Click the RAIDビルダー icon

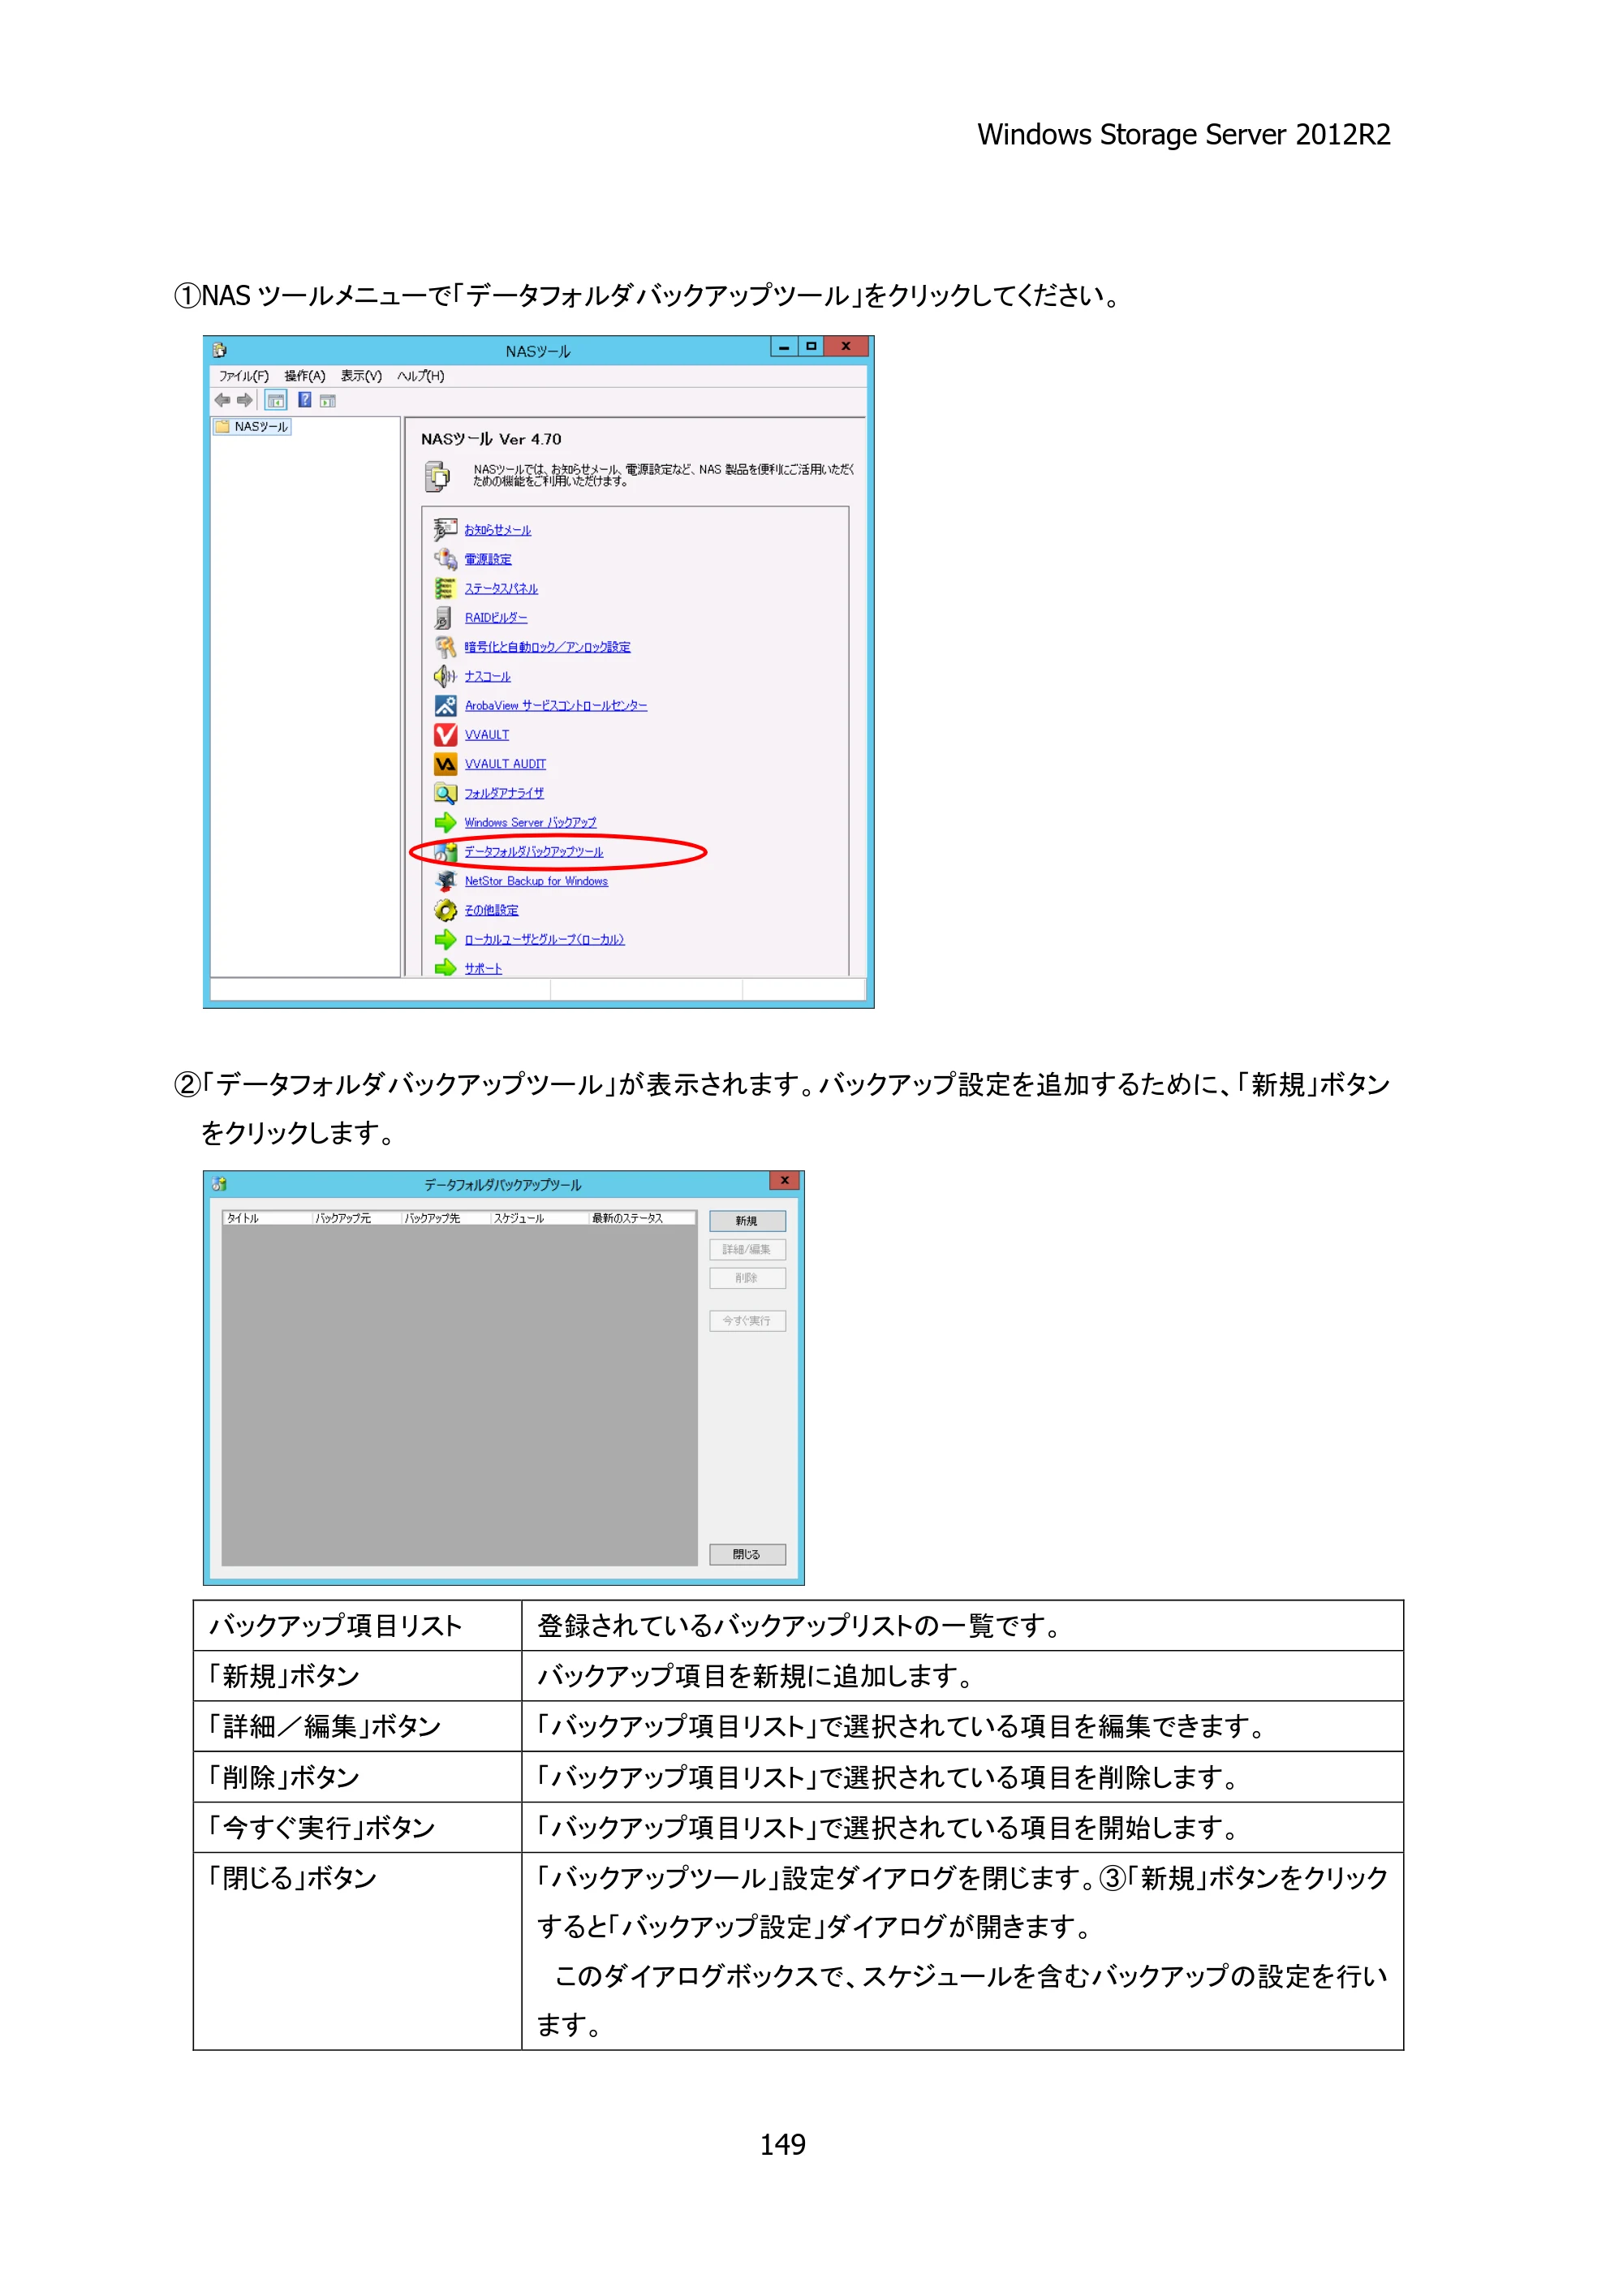tap(445, 617)
